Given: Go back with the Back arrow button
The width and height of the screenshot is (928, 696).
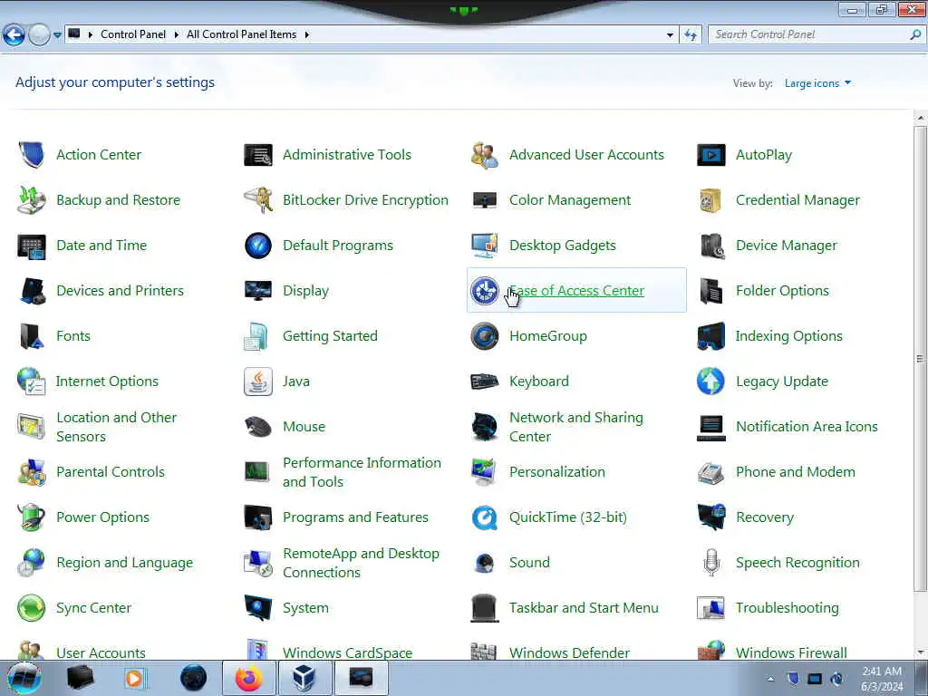Looking at the screenshot, I should (x=14, y=35).
